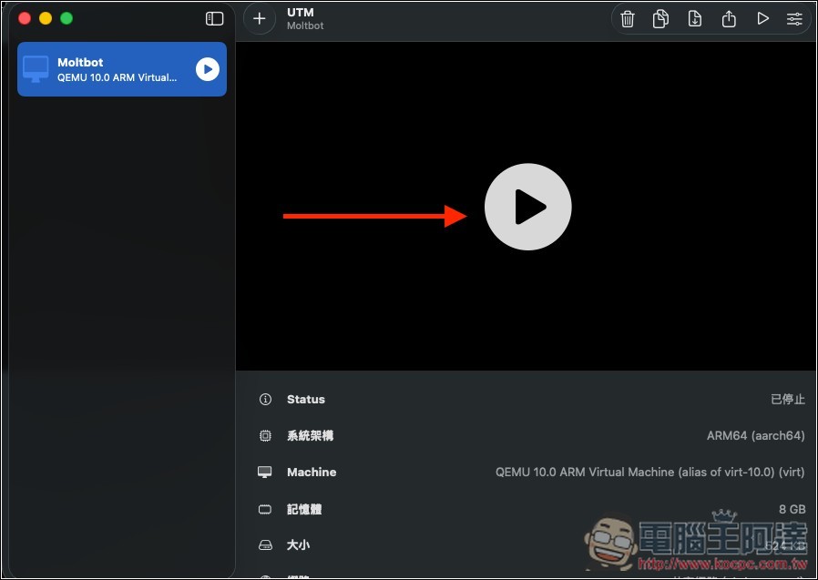Enter full screen with the green traffic light

(x=66, y=16)
